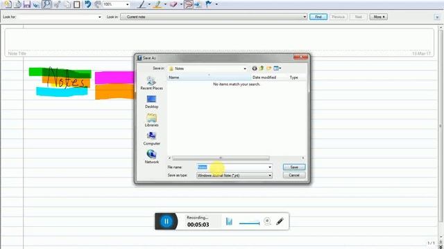The image size is (444, 249).
Task: Expand the File name dropdown arrow
Action: point(270,167)
